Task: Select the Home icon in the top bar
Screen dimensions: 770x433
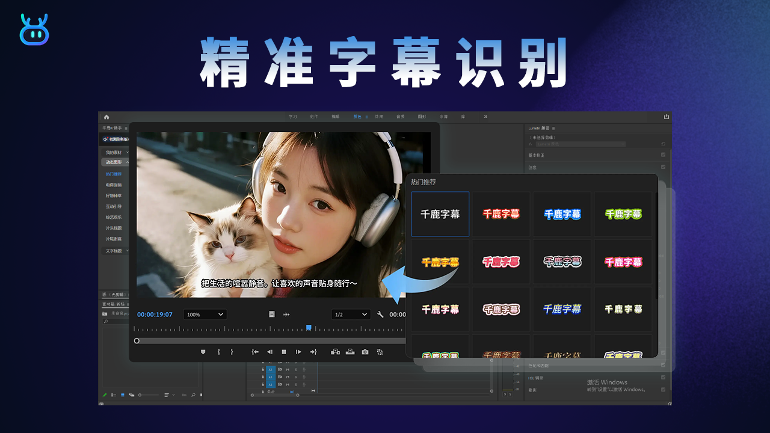Action: (106, 117)
